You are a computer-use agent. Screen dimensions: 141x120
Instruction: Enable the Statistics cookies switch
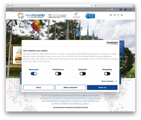point(83,74)
